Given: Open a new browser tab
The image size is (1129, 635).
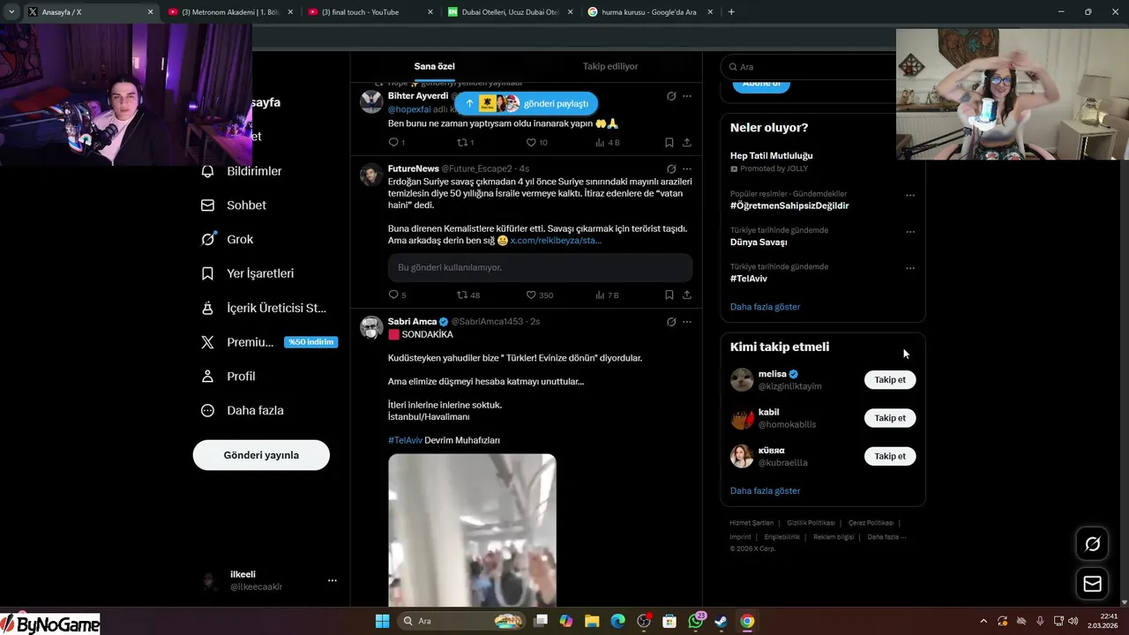Looking at the screenshot, I should (731, 11).
